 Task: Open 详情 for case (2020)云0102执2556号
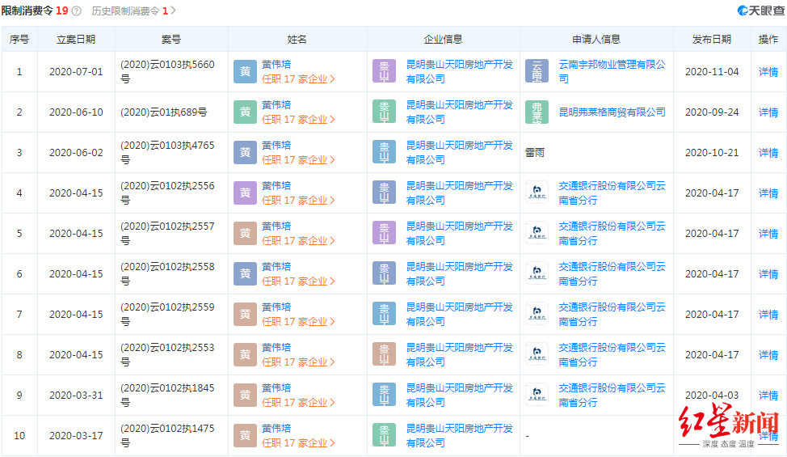[x=768, y=193]
